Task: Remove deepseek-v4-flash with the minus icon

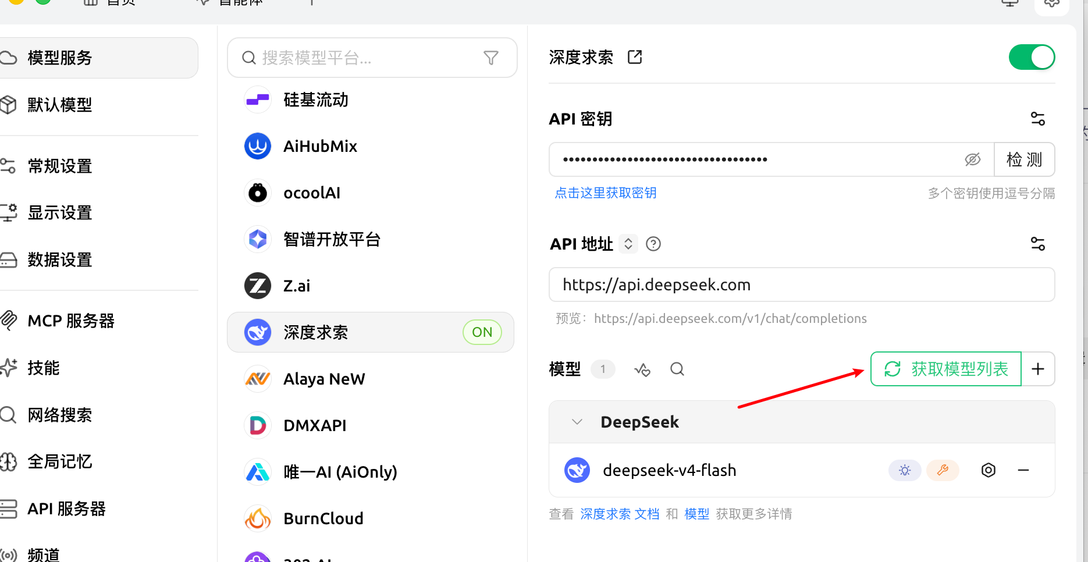Action: [x=1023, y=470]
